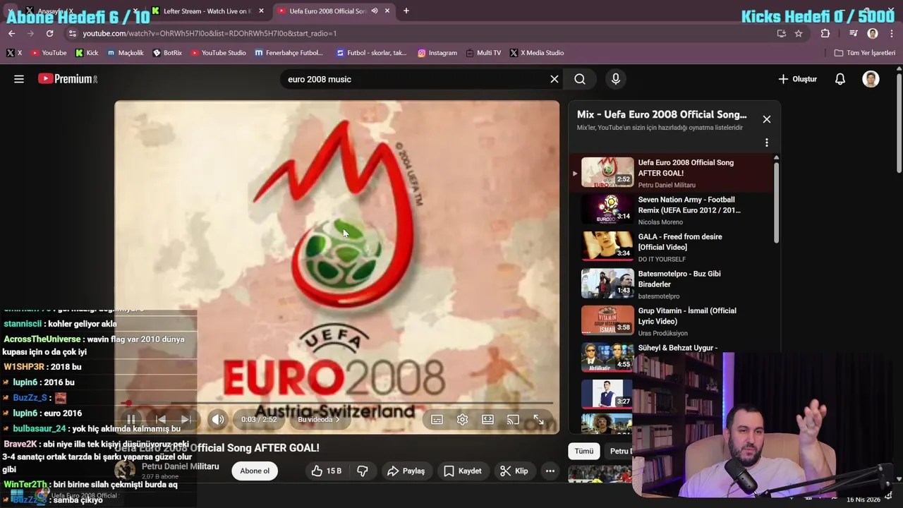Subscribe with Abone ol button

click(255, 471)
